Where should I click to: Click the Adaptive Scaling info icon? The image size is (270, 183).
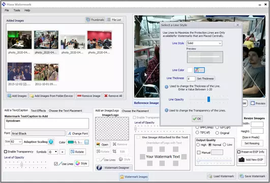point(51,142)
